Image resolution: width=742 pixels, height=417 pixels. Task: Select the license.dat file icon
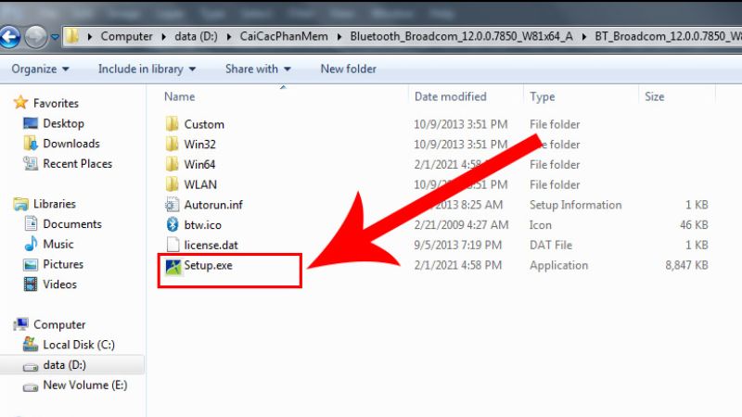point(173,245)
